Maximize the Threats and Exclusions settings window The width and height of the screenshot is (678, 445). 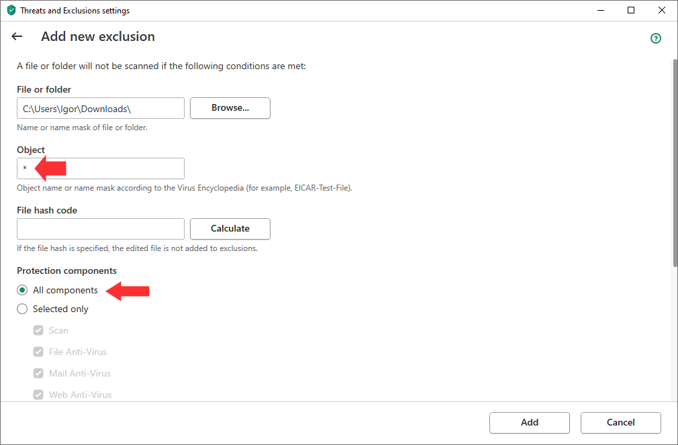[631, 10]
